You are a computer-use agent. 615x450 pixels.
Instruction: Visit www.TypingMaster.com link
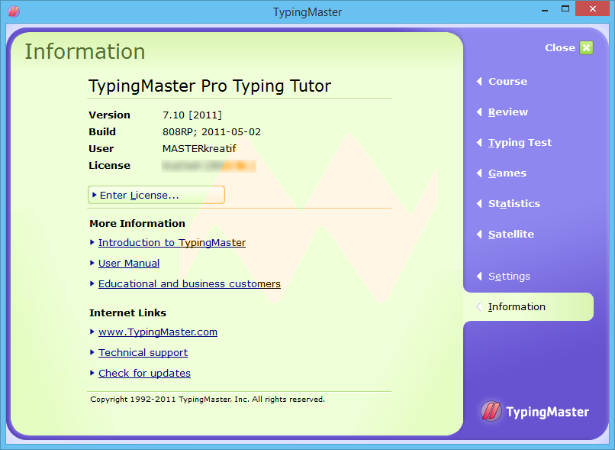(x=158, y=332)
